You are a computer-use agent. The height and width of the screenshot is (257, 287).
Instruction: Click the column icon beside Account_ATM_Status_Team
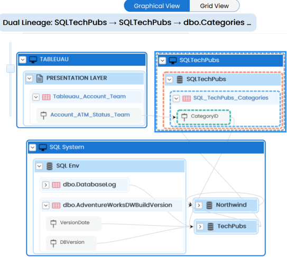pyautogui.click(x=43, y=115)
